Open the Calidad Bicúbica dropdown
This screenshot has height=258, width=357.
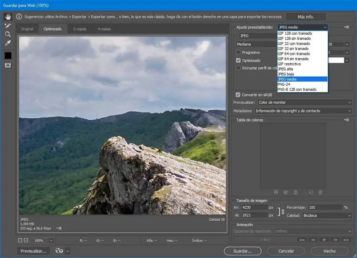point(327,215)
